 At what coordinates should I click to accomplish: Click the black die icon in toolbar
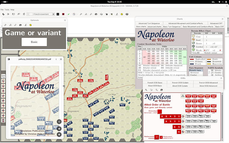(58, 14)
